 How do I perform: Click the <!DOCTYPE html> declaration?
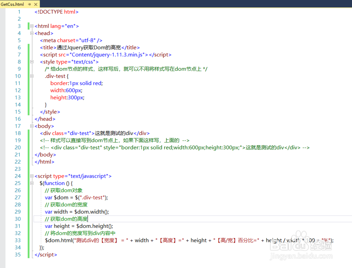pyautogui.click(x=57, y=12)
